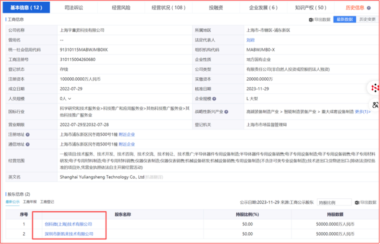
Task: Open the 企业发展 (6) tab
Action: coord(264,8)
